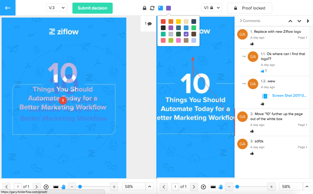Image resolution: width=313 pixels, height=194 pixels.
Task: Toggle the blue comparison color square
Action: tap(161, 8)
